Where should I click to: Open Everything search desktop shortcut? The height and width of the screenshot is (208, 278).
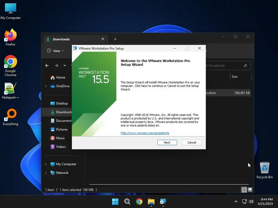point(11,117)
